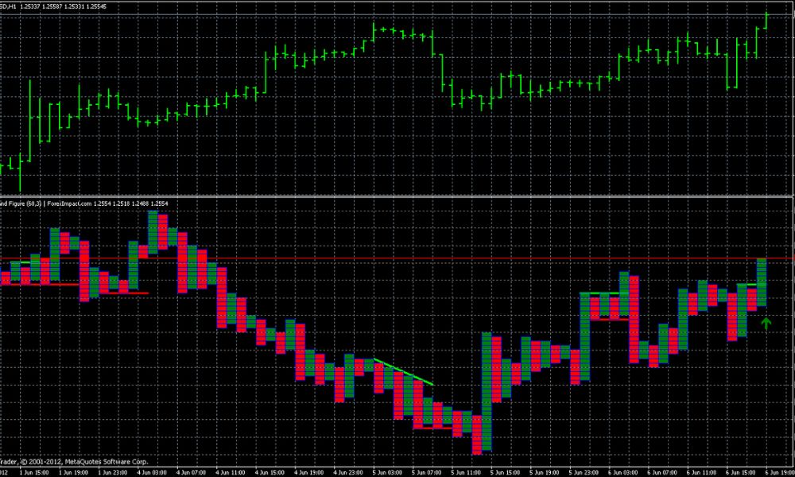Viewport: 795px width, 477px height.
Task: Click the green up-arrow buy signal
Action: [766, 323]
